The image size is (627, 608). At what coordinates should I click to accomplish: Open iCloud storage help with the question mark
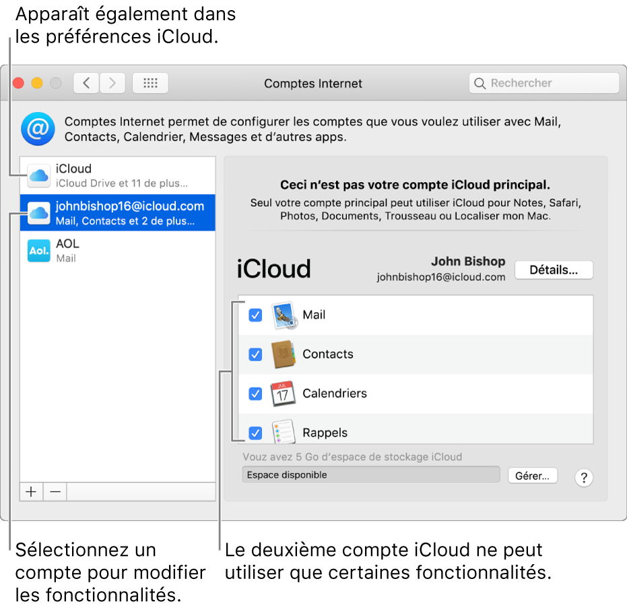click(583, 477)
